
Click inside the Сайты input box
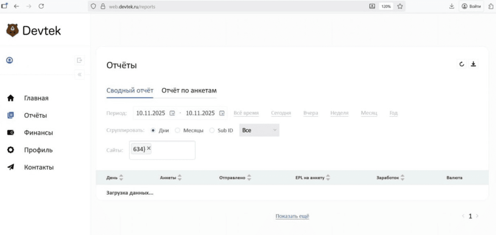pos(162,150)
